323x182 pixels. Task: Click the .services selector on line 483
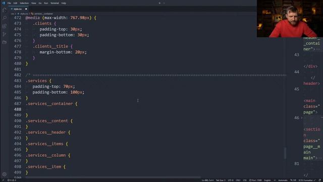coord(36,81)
